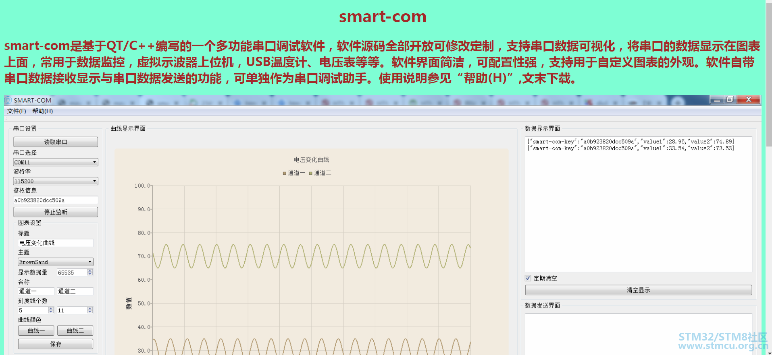Decrease the tick count spinbox showing 5
This screenshot has height=355, width=772.
[51, 312]
